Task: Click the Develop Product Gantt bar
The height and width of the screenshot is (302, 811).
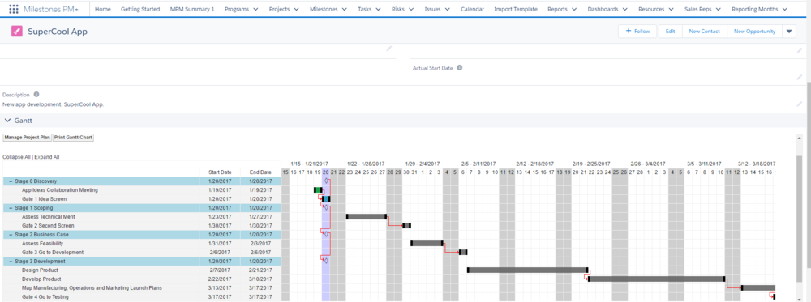Action: pos(656,279)
